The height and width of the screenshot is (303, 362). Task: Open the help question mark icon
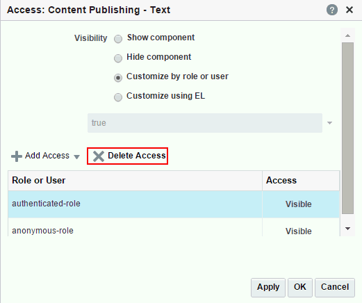pyautogui.click(x=332, y=10)
